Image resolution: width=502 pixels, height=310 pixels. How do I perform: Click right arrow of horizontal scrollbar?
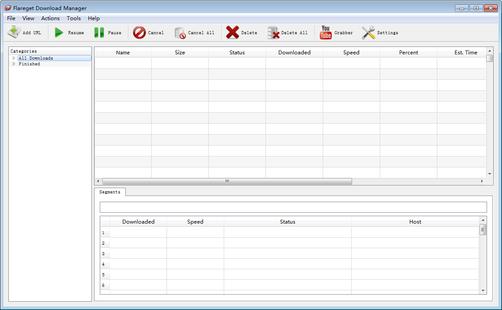[482, 182]
